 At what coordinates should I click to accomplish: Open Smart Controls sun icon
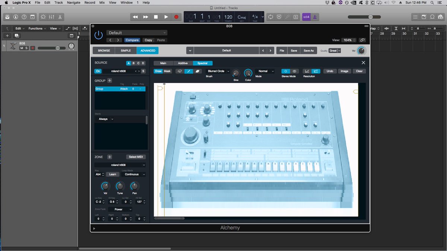click(43, 17)
